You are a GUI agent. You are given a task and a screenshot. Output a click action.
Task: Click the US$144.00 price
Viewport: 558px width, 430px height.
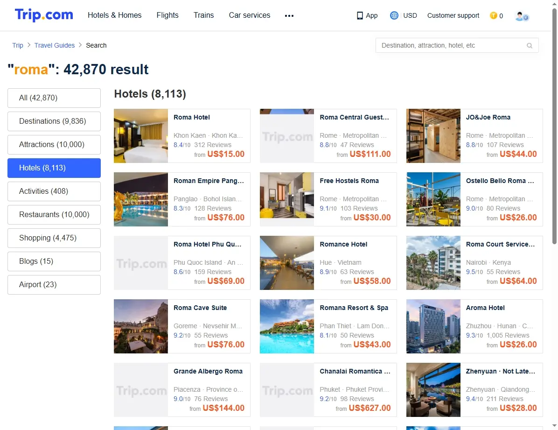coord(223,408)
